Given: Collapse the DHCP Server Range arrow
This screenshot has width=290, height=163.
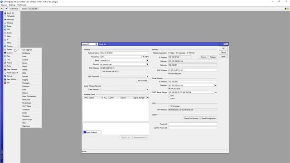Looking at the screenshot, I should [x=216, y=92].
